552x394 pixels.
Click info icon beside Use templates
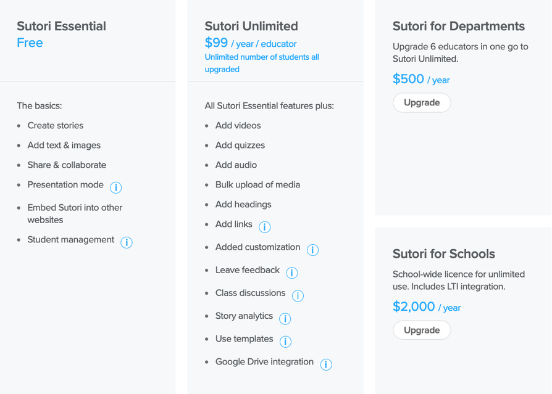tap(285, 341)
